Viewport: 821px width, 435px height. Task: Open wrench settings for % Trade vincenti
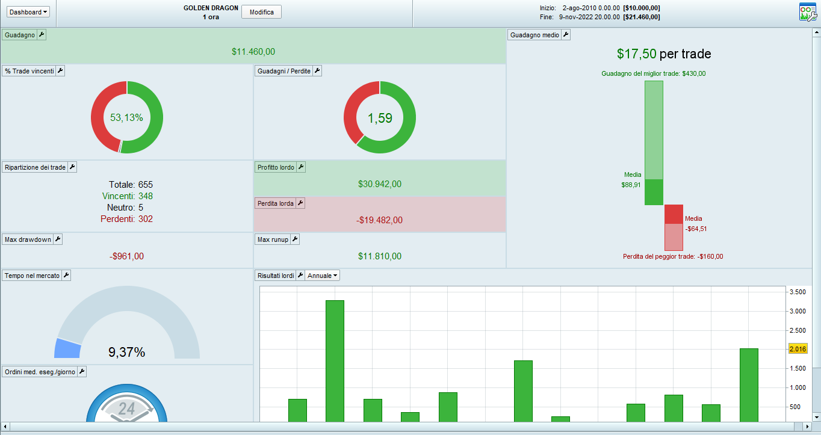60,71
